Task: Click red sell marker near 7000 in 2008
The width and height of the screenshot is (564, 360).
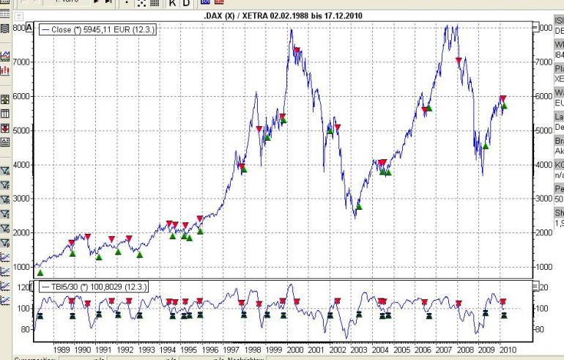Action: click(x=459, y=60)
